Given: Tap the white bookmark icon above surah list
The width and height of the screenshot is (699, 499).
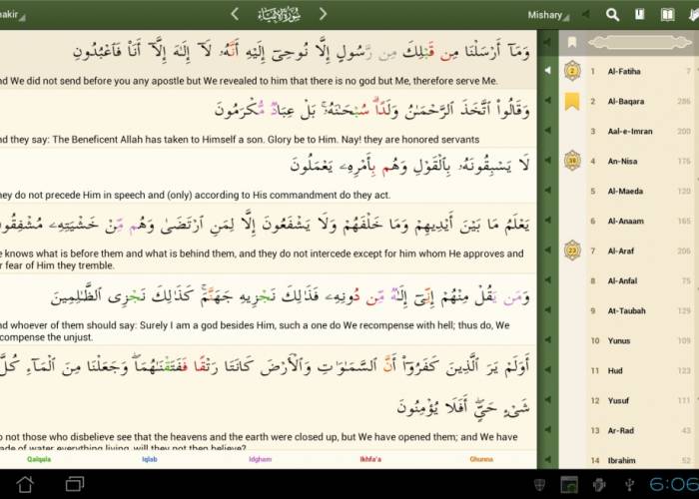Looking at the screenshot, I should 572,42.
